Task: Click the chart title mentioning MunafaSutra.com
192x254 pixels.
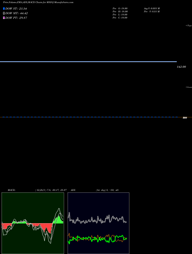Action: [x=38, y=2]
